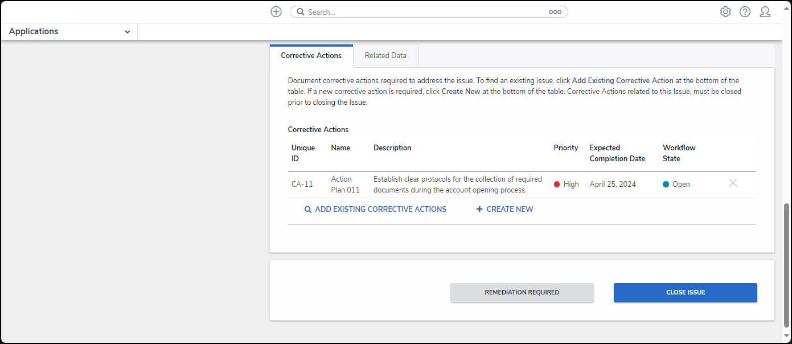Open the help question mark icon

point(745,12)
